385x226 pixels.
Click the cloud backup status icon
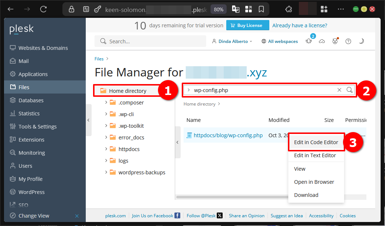coord(322,41)
